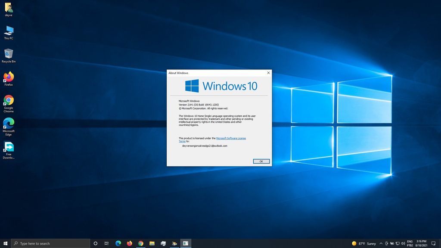
Task: Show hidden system tray icons
Action: point(381,244)
